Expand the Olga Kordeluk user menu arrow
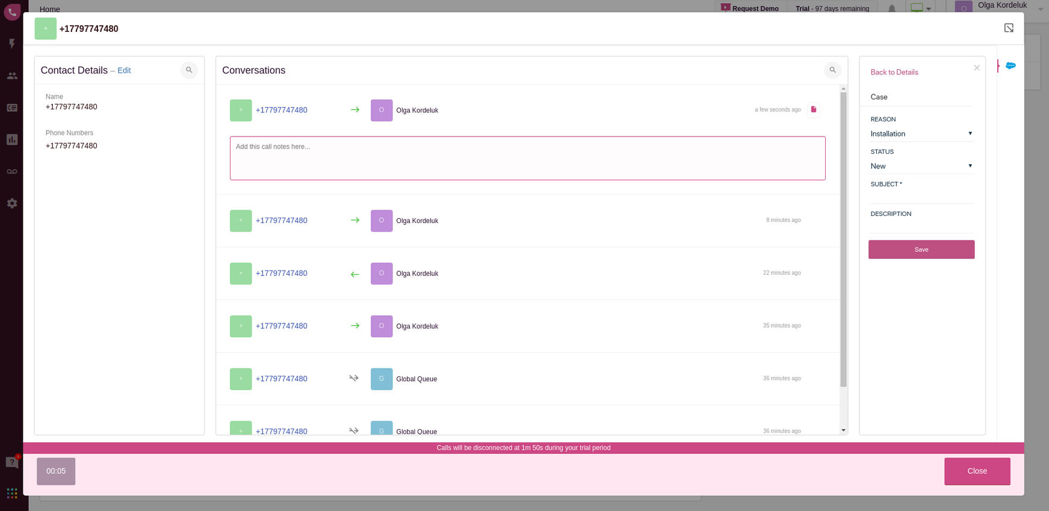 pos(1041,9)
